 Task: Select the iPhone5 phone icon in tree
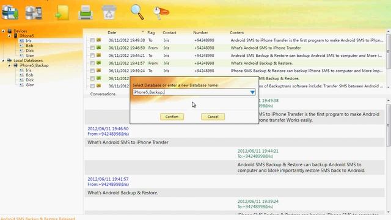coord(15,36)
